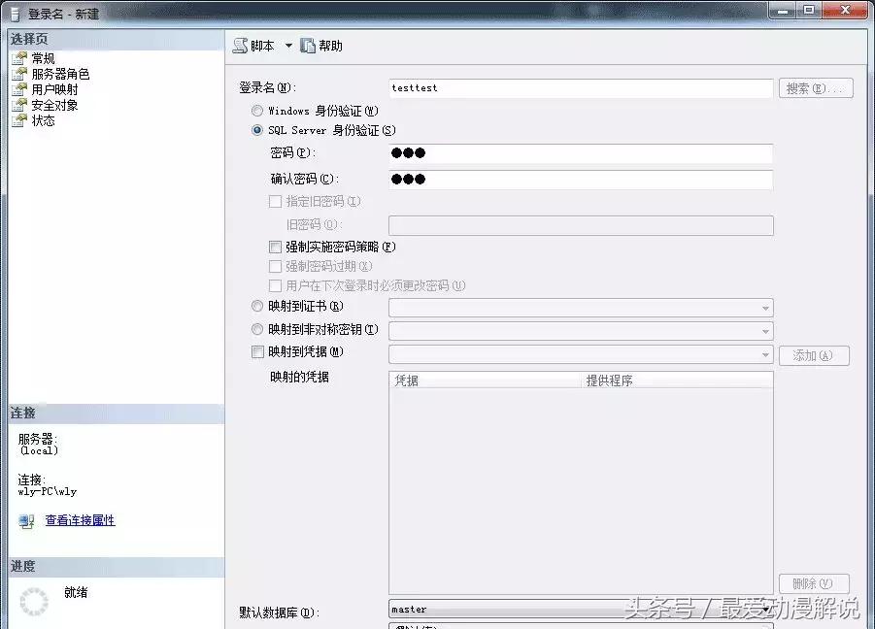Click the 搜索 button next to login name

[817, 87]
